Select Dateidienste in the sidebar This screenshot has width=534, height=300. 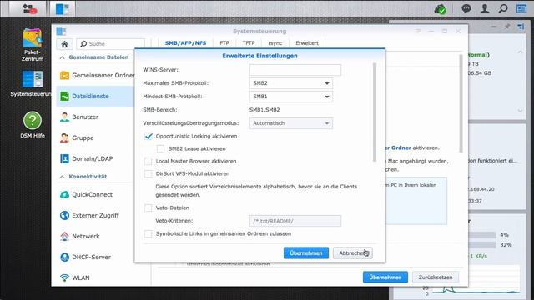(x=95, y=97)
